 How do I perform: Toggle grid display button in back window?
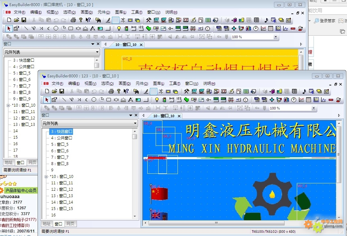[x=115, y=20]
